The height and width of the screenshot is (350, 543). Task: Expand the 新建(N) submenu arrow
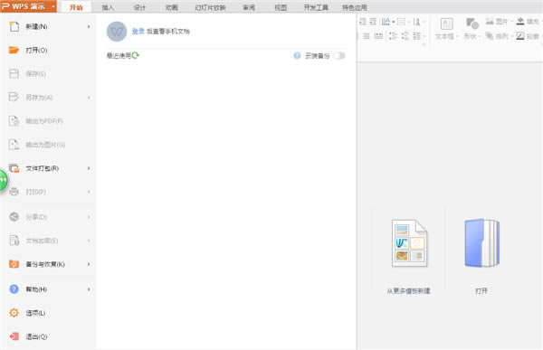tap(89, 26)
